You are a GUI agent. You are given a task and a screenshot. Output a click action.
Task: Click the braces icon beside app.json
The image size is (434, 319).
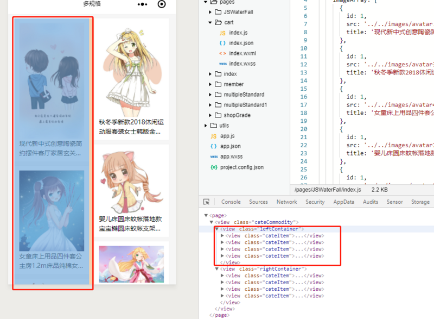point(213,146)
